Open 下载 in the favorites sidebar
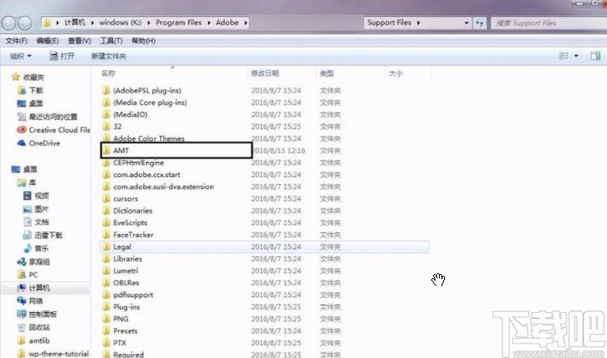607x358 pixels. pos(31,90)
